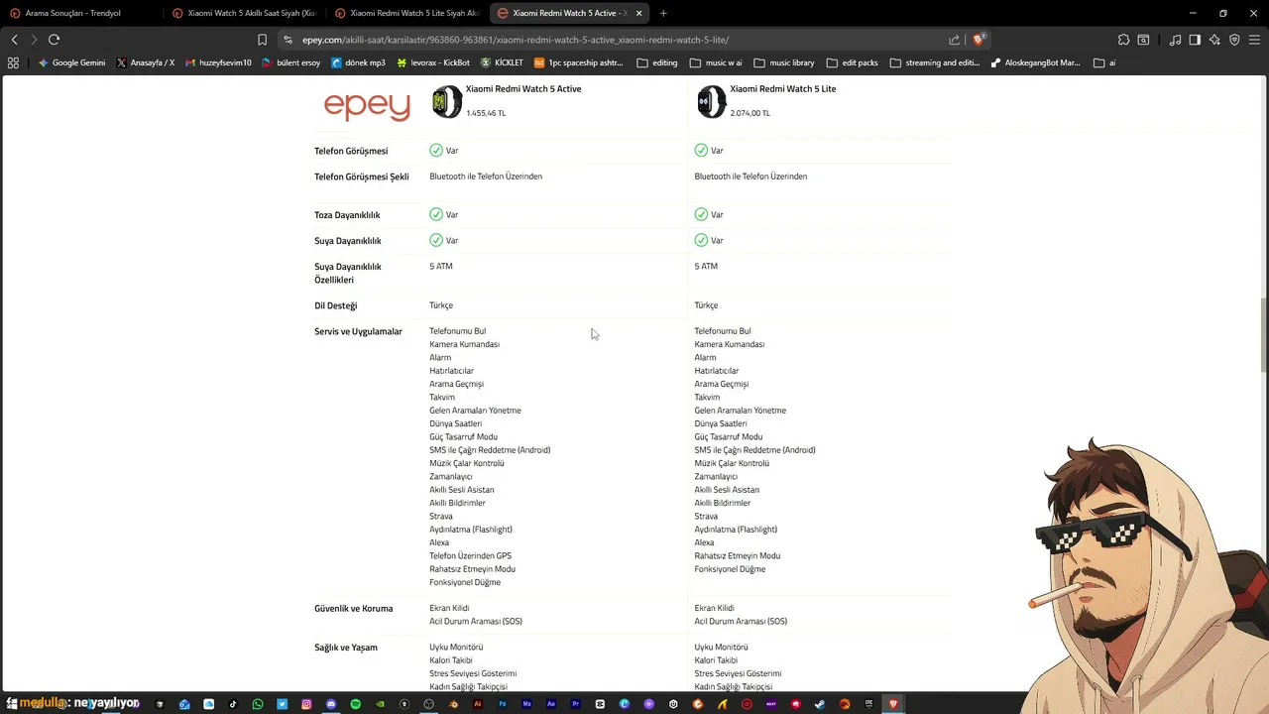Open TikTok from the taskbar
Screen dimensions: 1269x714
pos(233,704)
